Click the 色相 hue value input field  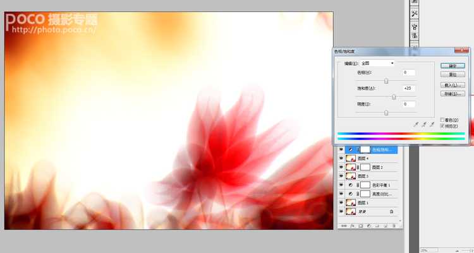click(406, 73)
